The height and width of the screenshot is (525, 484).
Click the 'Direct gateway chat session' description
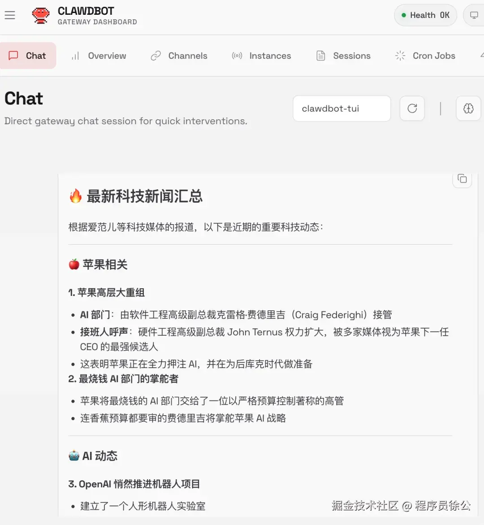click(x=126, y=121)
